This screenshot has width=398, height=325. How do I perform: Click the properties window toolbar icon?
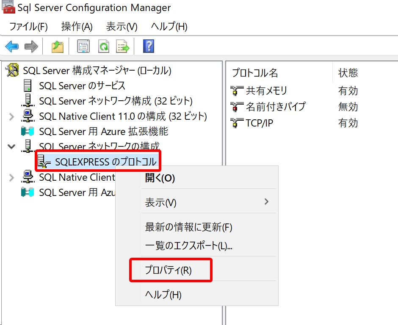[83, 46]
